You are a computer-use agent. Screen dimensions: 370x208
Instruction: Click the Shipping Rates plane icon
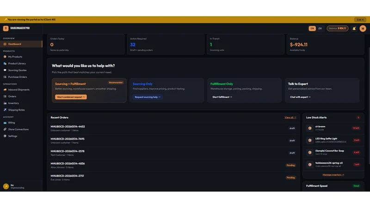pyautogui.click(x=5, y=110)
